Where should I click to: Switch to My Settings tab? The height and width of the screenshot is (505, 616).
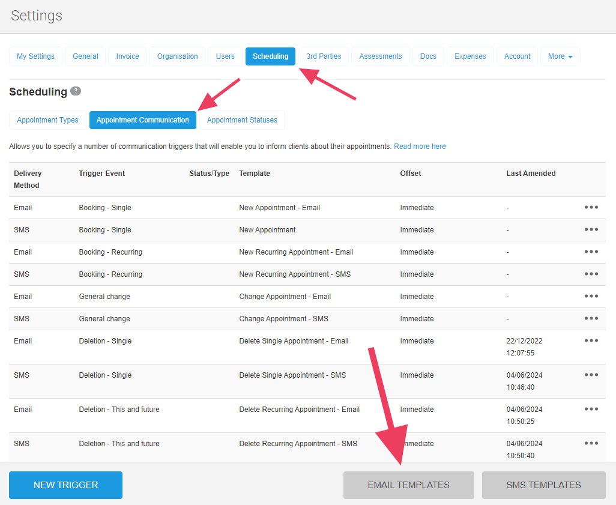(35, 56)
